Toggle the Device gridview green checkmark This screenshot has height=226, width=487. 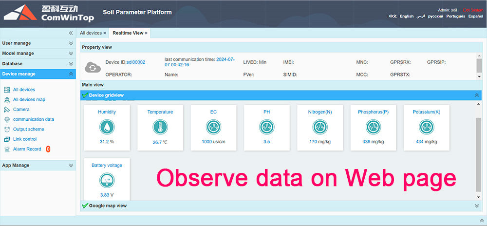coord(85,95)
